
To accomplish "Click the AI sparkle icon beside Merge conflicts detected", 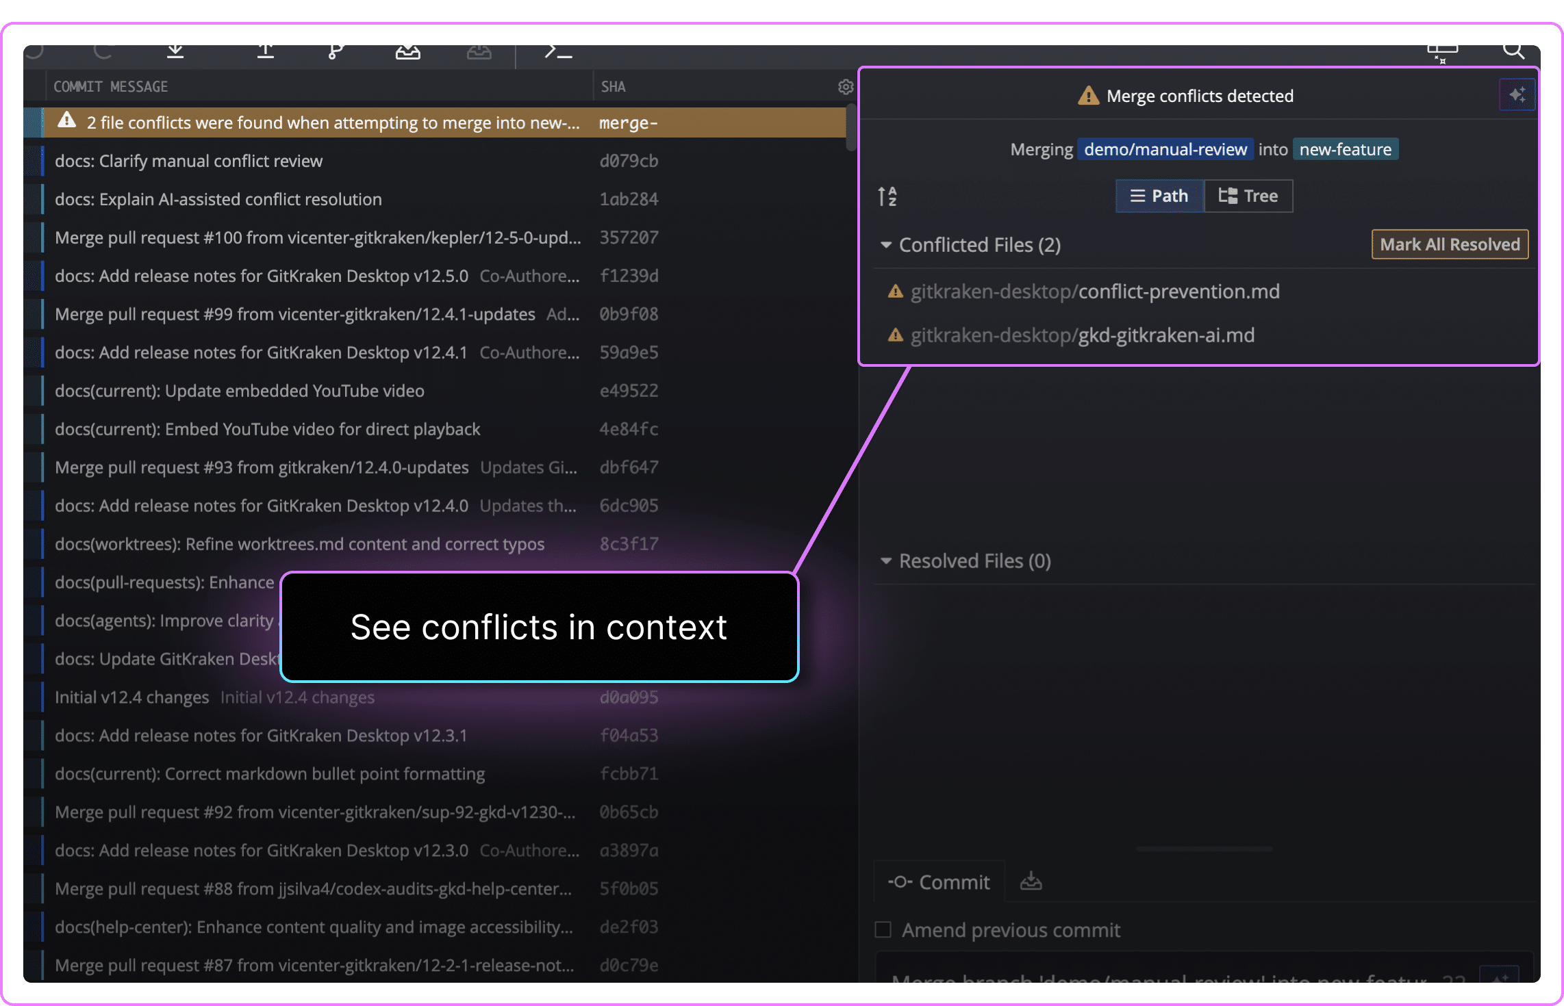I will tap(1517, 94).
